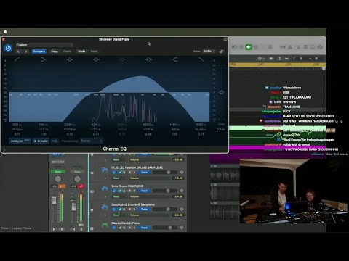Toggle the fourth parametric band icon
The height and width of the screenshot is (261, 349).
(x=148, y=59)
